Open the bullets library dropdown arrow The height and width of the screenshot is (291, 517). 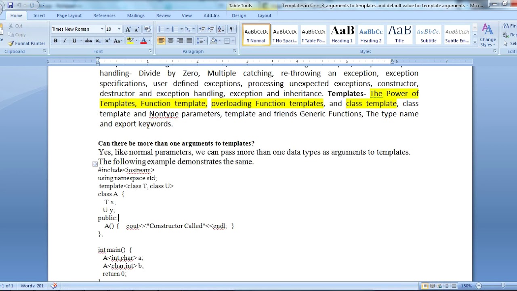(x=167, y=29)
